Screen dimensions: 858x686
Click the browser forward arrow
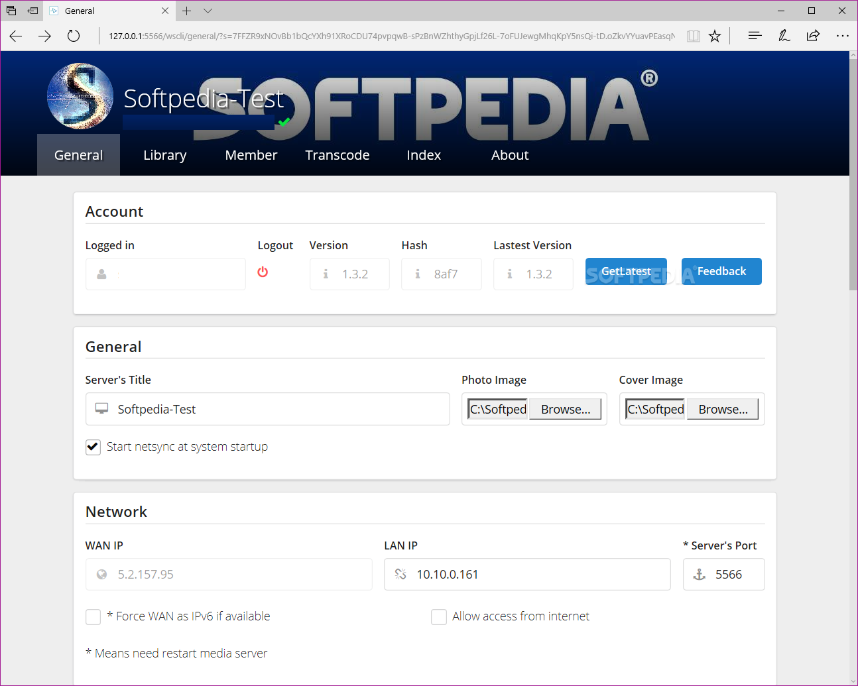(44, 36)
